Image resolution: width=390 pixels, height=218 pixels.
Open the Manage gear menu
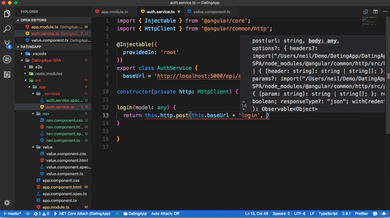(7, 202)
